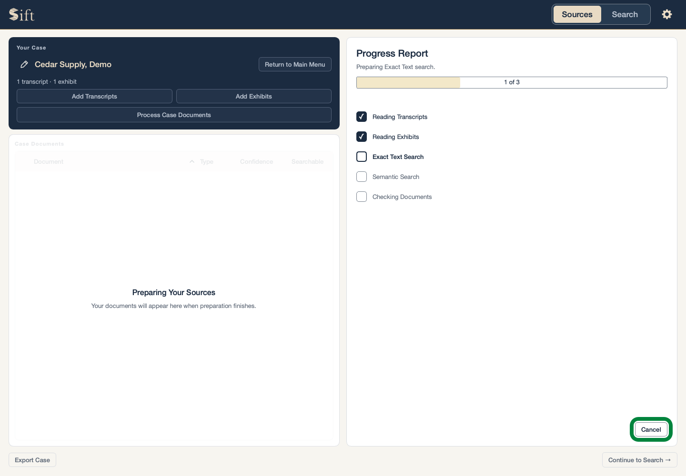
Task: Toggle the Checking Documents checkbox
Action: [x=362, y=197]
